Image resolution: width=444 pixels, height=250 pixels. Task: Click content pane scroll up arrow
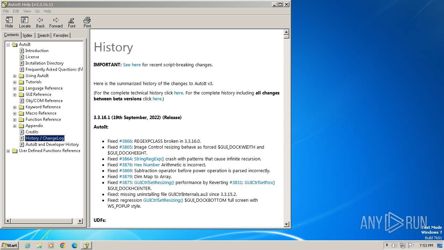pyautogui.click(x=287, y=32)
